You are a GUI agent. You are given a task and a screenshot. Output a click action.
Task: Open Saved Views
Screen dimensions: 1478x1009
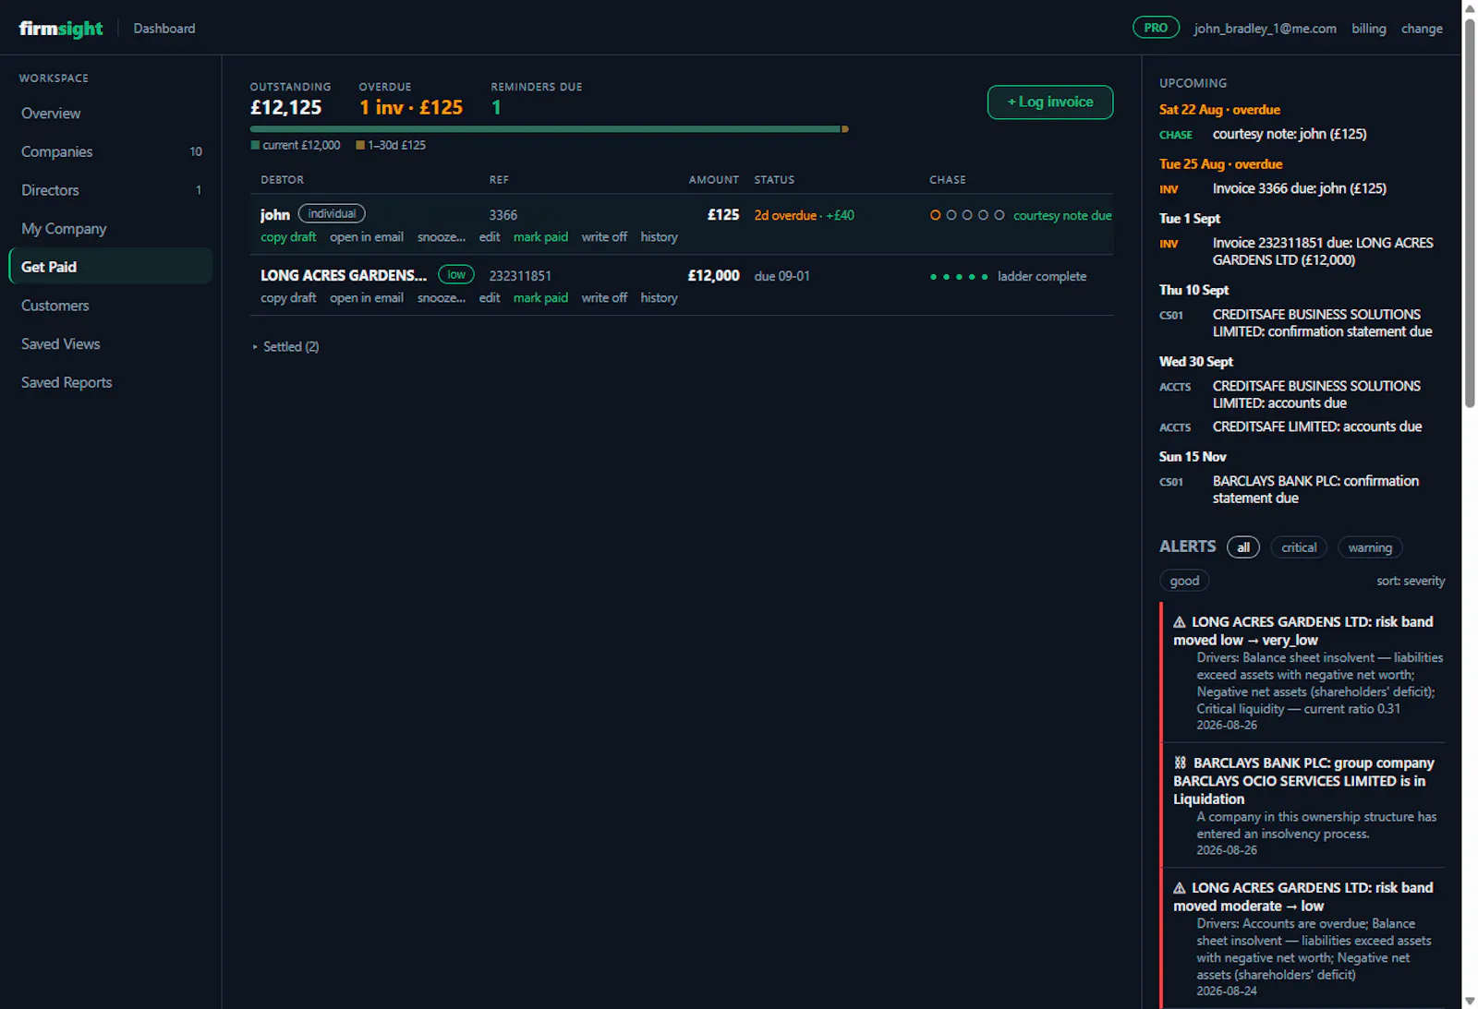(x=111, y=344)
